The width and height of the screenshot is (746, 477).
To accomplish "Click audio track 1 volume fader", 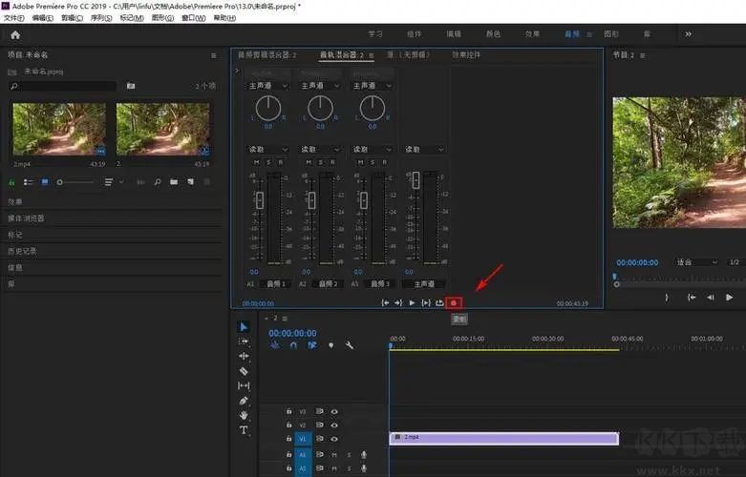I will coord(259,200).
